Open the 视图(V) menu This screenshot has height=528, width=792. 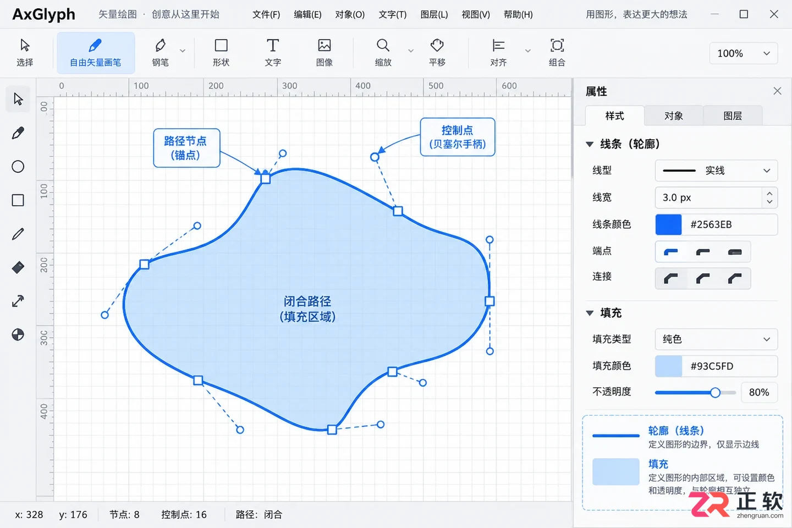pos(476,14)
